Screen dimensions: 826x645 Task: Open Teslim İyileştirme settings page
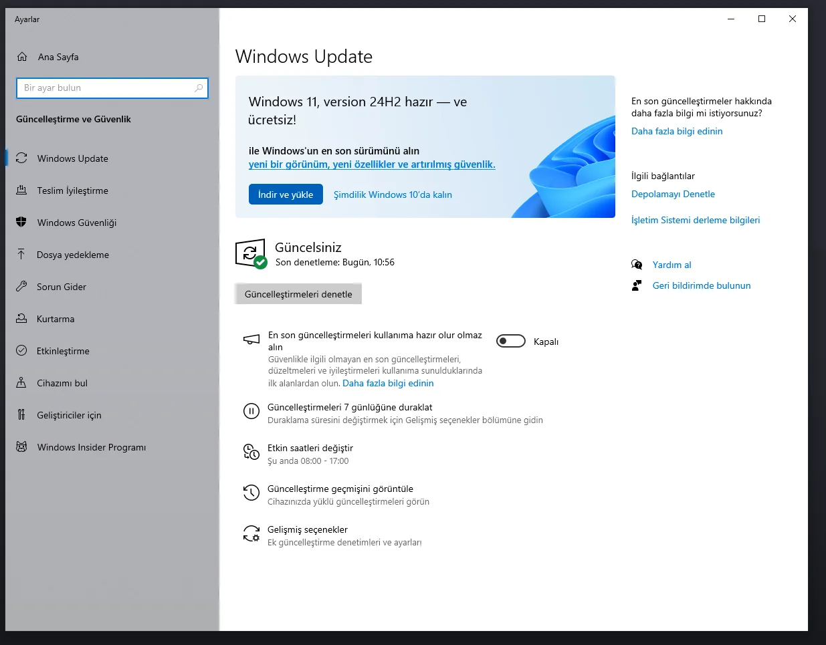coord(112,190)
